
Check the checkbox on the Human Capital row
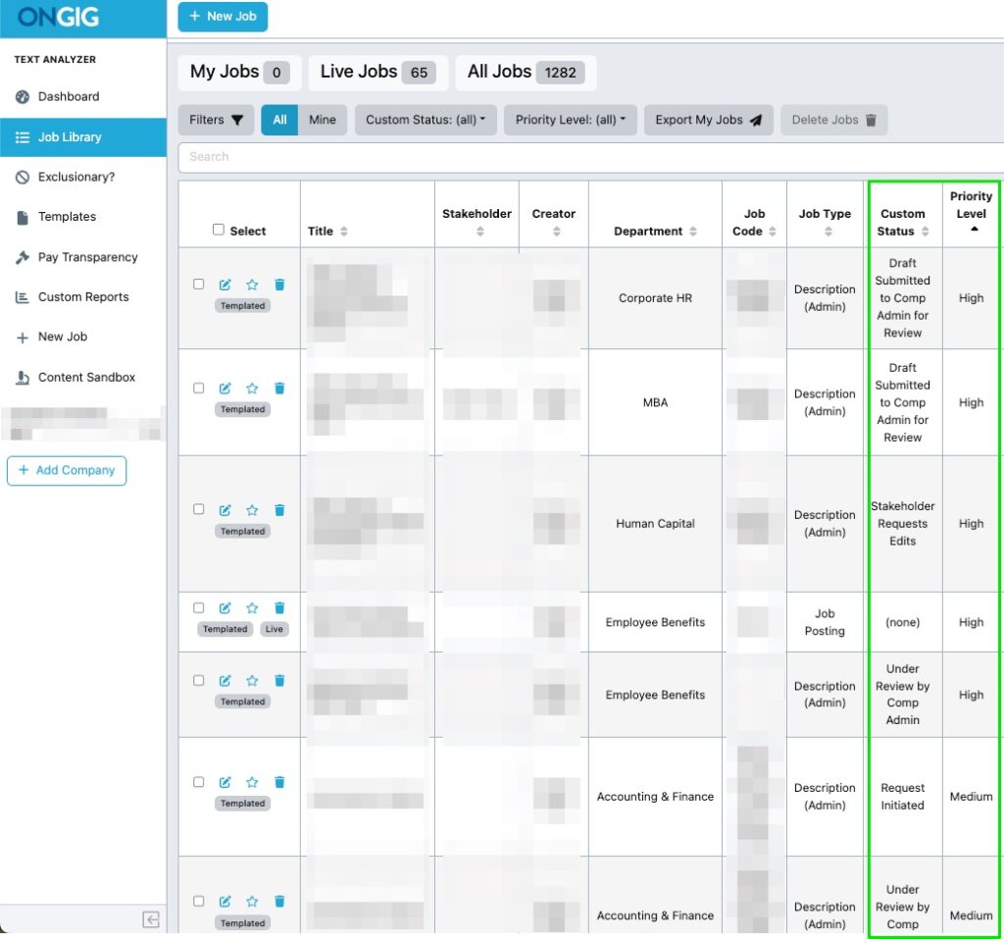[x=199, y=510]
